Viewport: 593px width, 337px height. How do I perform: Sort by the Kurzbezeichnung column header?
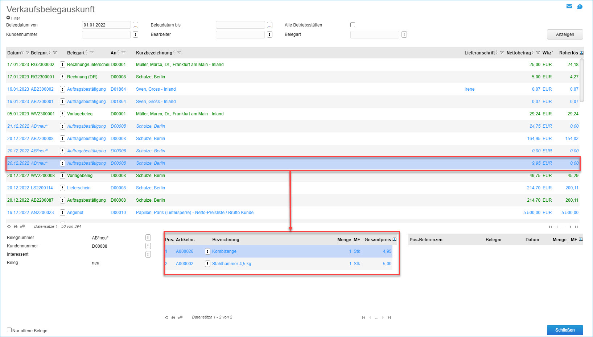coord(154,53)
